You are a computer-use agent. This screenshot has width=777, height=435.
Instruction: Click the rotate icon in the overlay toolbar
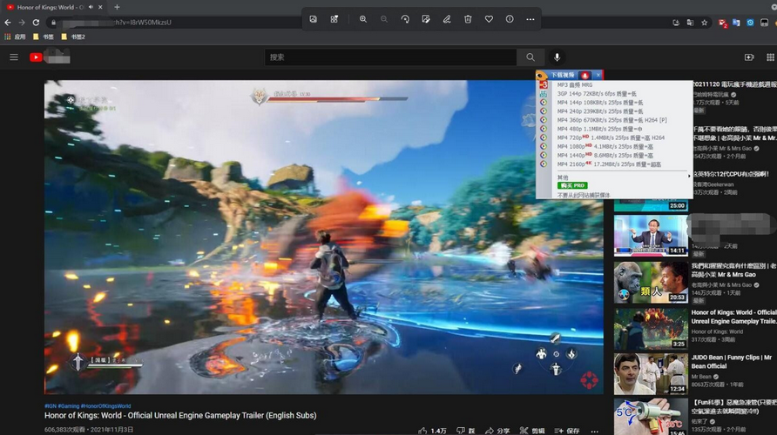[x=405, y=19]
